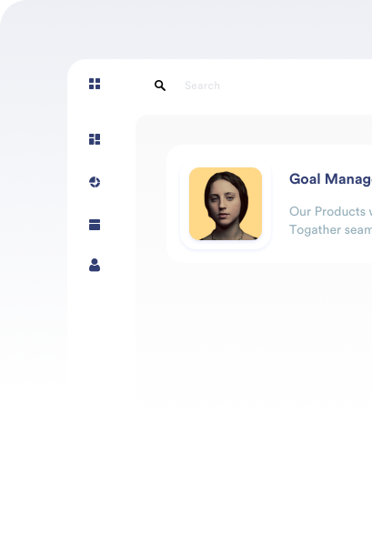This screenshot has width=372, height=535.
Task: Click the 'Togather seam' text line
Action: tap(330, 229)
